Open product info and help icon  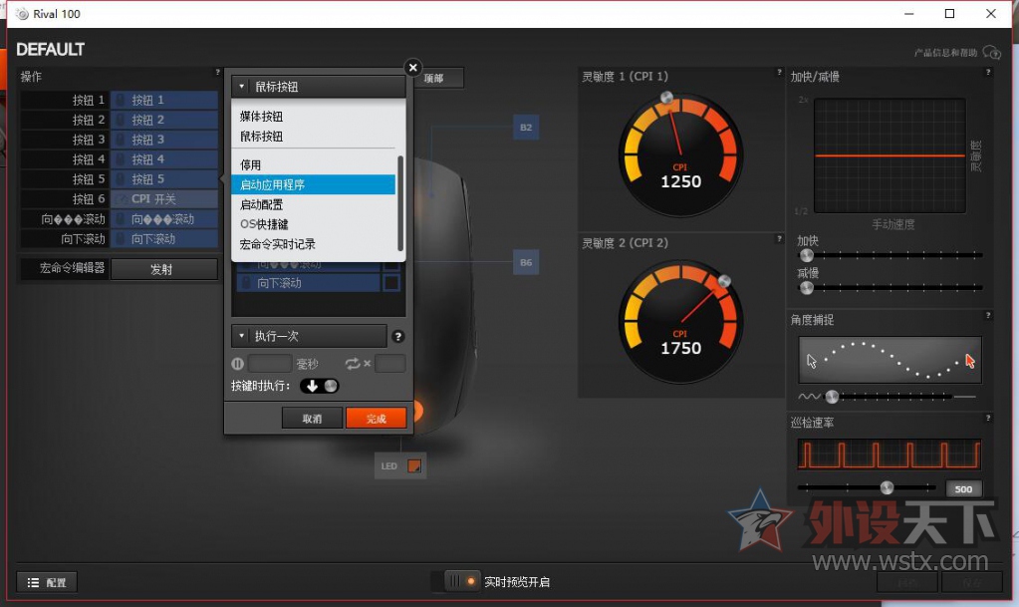click(991, 53)
